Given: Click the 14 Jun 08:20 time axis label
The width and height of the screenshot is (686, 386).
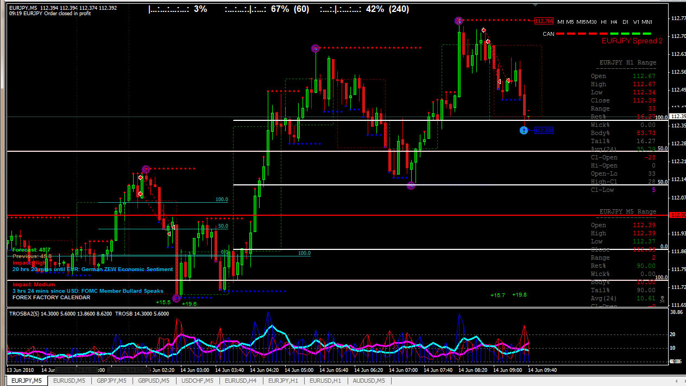Looking at the screenshot, I should [473, 370].
